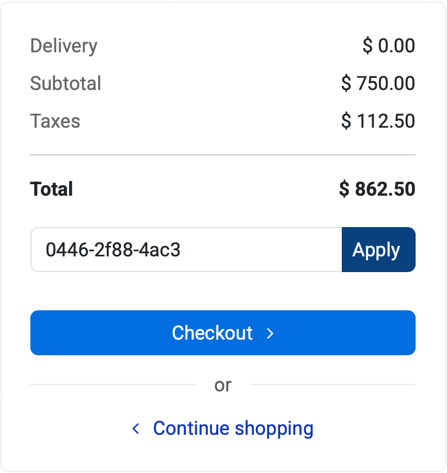This screenshot has width=447, height=473.
Task: Click the $ 112.50 taxes value
Action: pos(378,121)
